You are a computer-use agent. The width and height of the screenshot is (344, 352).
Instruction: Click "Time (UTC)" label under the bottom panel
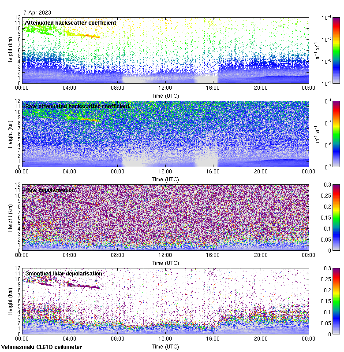pyautogui.click(x=165, y=346)
